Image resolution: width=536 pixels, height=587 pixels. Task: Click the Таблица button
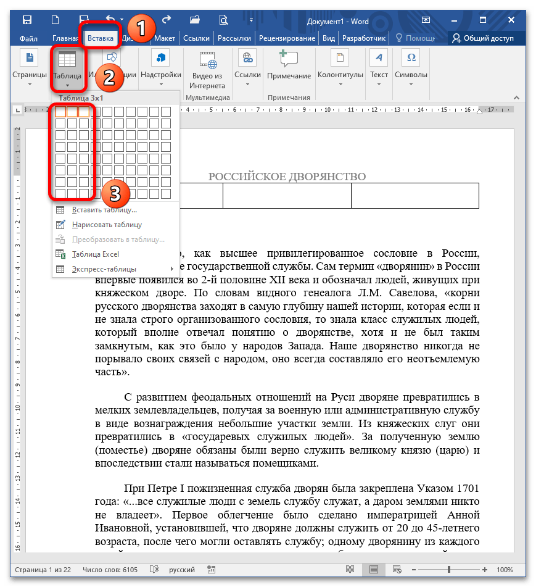tap(67, 69)
